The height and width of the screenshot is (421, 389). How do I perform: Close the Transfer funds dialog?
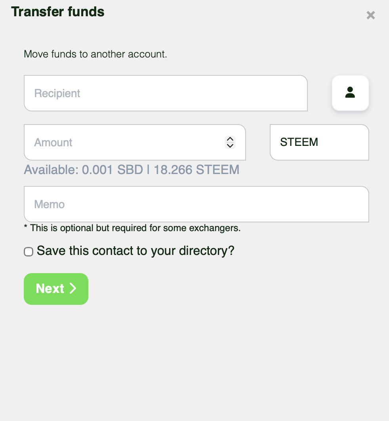[x=370, y=15]
